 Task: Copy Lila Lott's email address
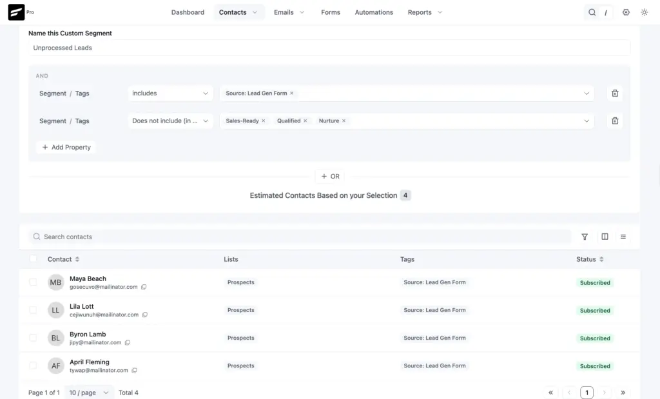click(145, 315)
